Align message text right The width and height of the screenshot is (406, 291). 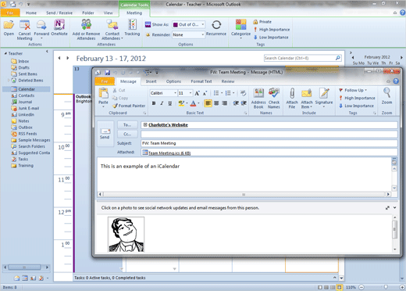click(x=225, y=103)
